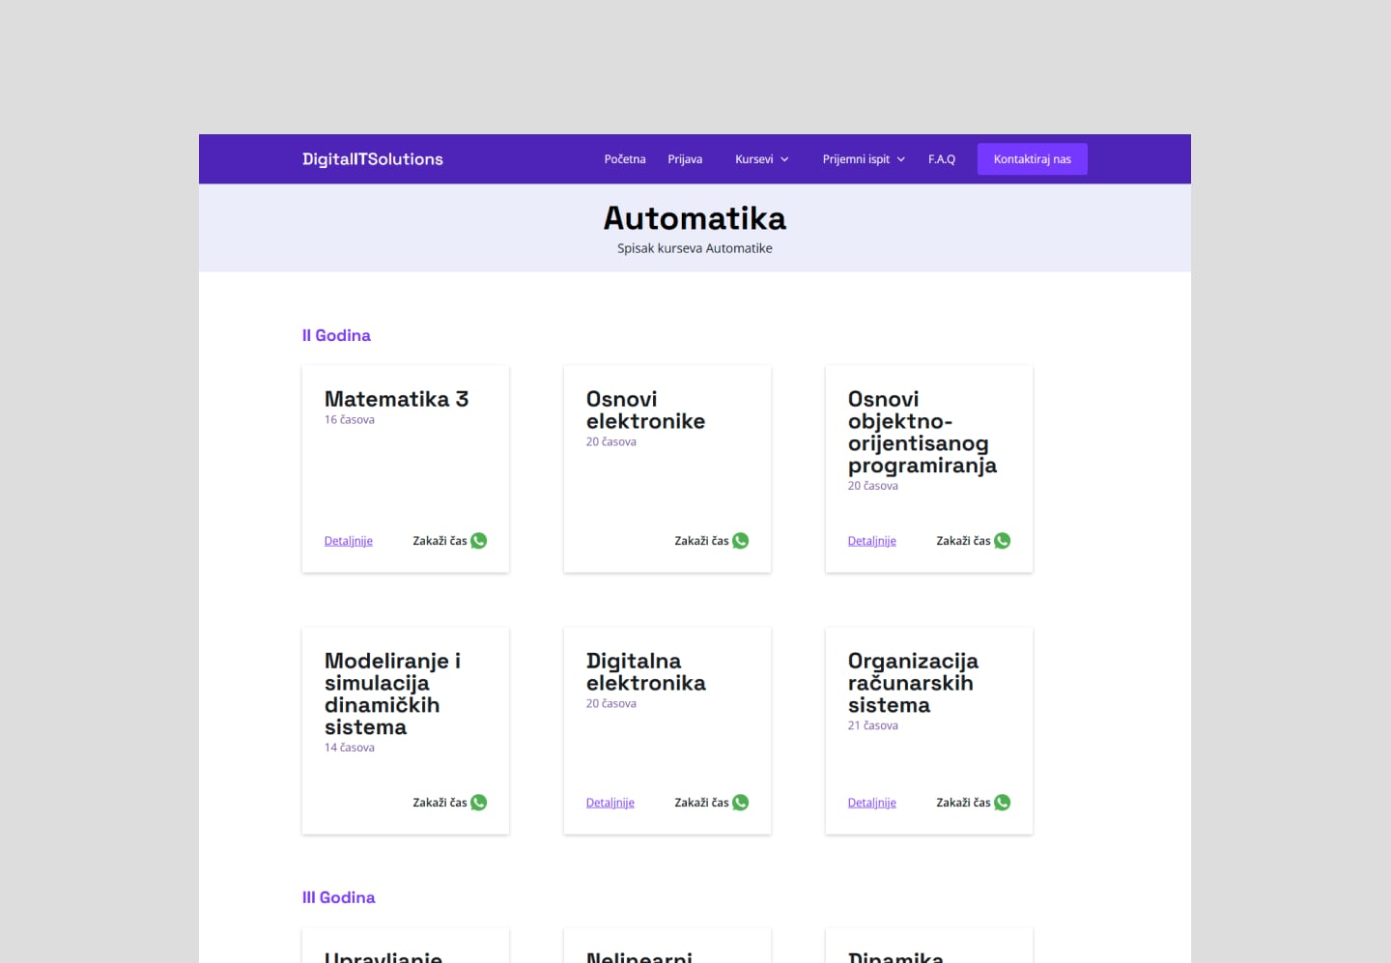This screenshot has width=1391, height=963.
Task: Click the Spisak kurseva Automatike subtitle
Action: 695,248
